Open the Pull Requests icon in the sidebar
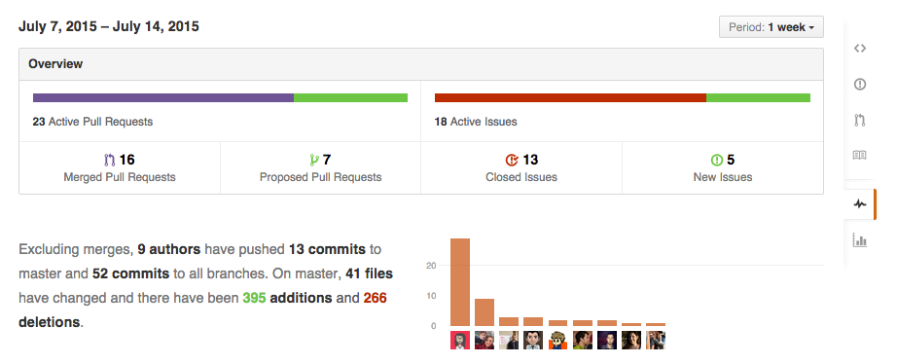Image resolution: width=897 pixels, height=364 pixels. pyautogui.click(x=859, y=120)
